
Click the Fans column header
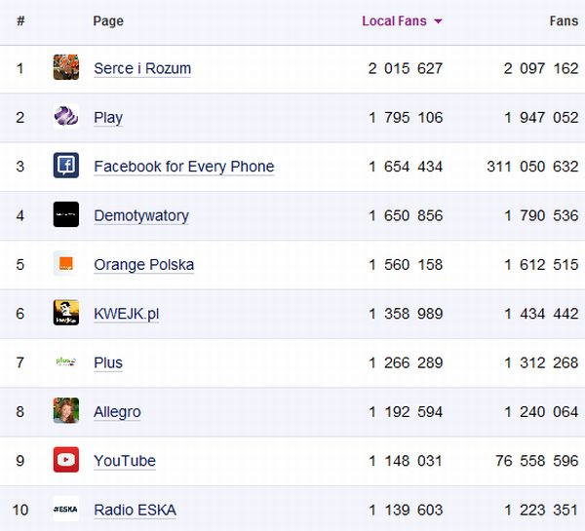coord(564,20)
